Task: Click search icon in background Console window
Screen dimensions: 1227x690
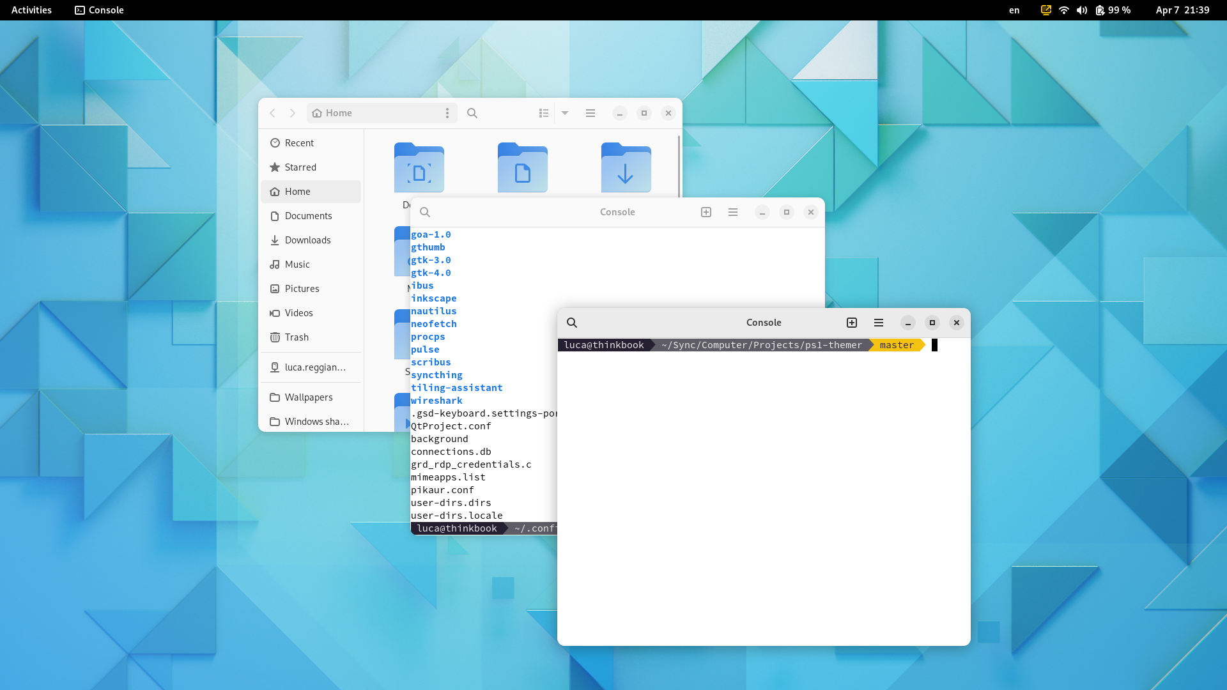Action: [425, 212]
